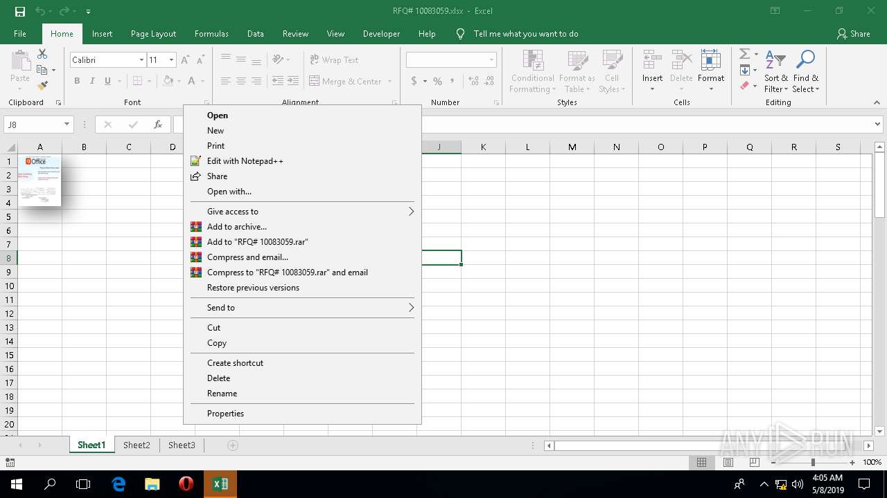The height and width of the screenshot is (498, 887).
Task: Open the Font Color picker dropdown
Action: [203, 81]
